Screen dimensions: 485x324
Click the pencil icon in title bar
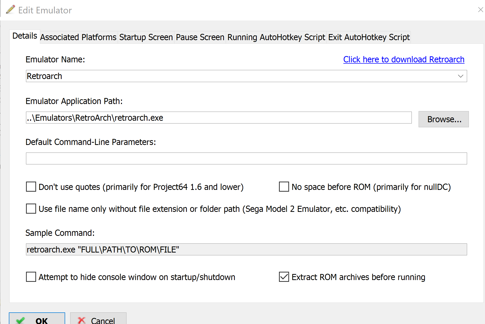(11, 10)
